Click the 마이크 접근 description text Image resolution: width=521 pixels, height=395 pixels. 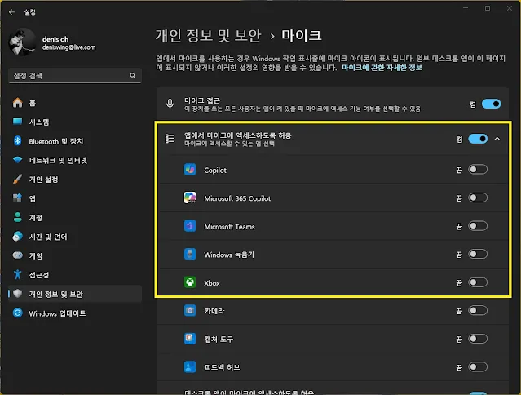tap(302, 109)
